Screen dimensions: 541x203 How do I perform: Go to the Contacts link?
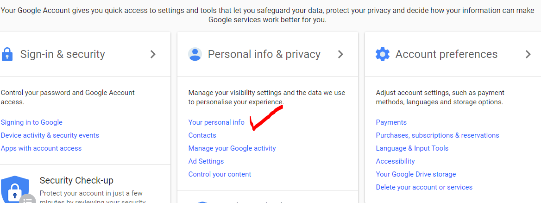coord(202,135)
